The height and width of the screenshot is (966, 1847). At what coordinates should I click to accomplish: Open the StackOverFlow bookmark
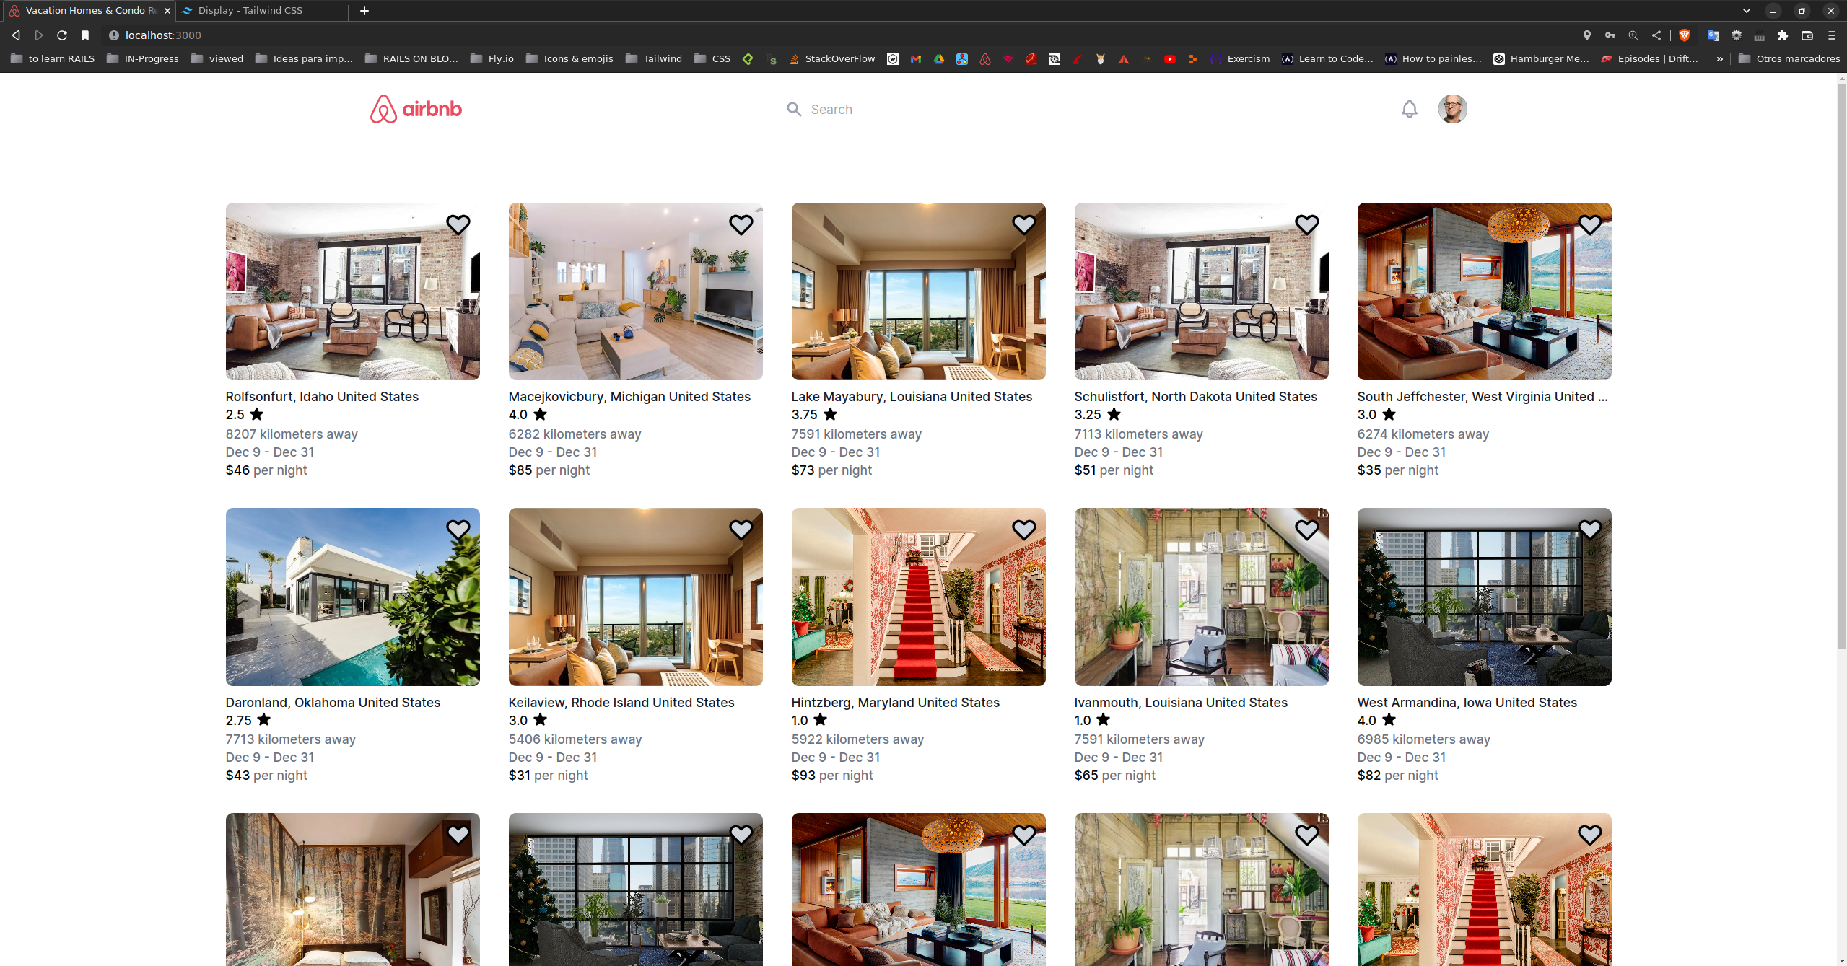coord(831,59)
